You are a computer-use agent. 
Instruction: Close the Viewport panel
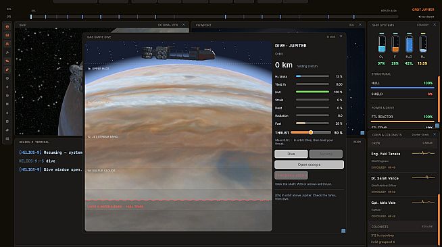tap(360, 25)
